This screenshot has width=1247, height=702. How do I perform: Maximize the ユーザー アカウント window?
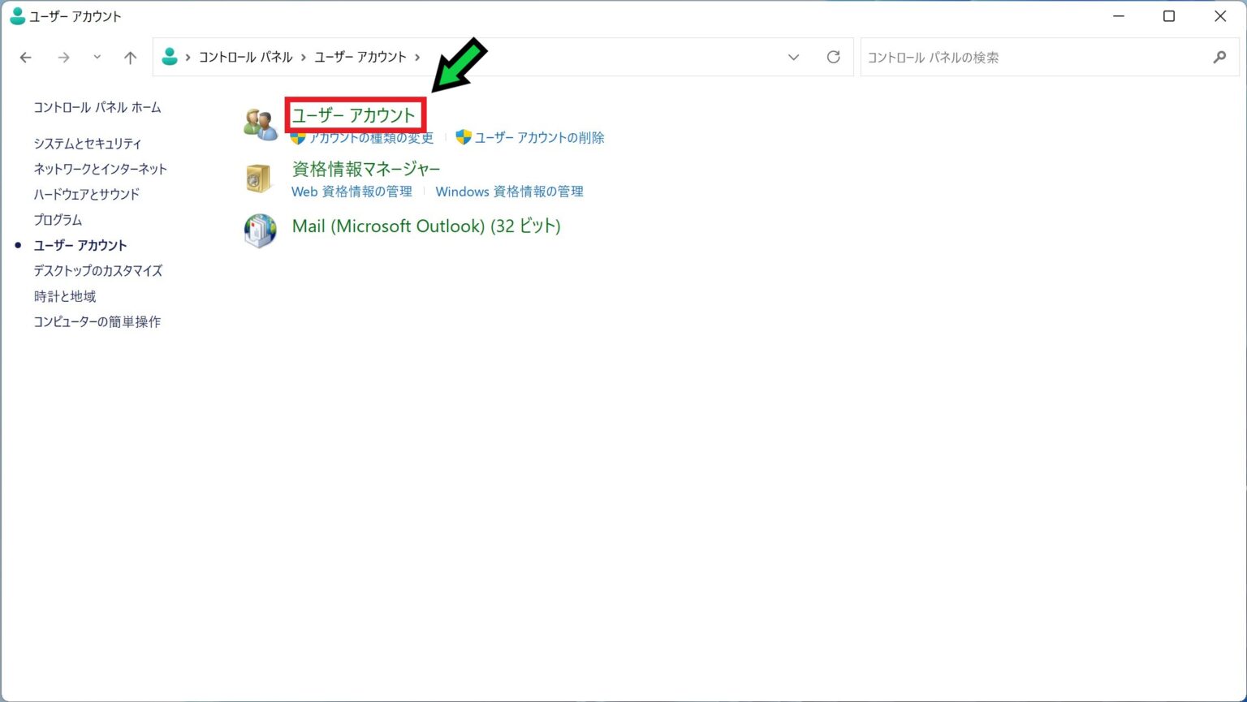[1169, 16]
